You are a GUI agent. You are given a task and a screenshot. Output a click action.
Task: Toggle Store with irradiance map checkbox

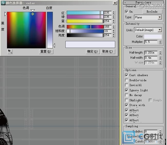click(x=126, y=105)
